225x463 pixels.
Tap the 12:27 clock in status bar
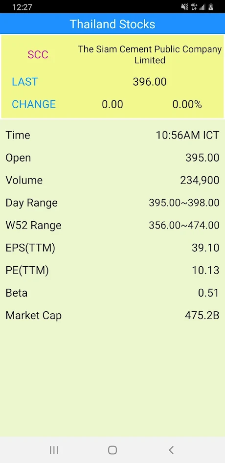coord(22,7)
